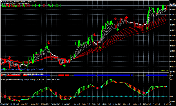The image size is (176, 106).
Task: Click the 14 Jun 2017 date on the time axis
Action: tap(137, 104)
